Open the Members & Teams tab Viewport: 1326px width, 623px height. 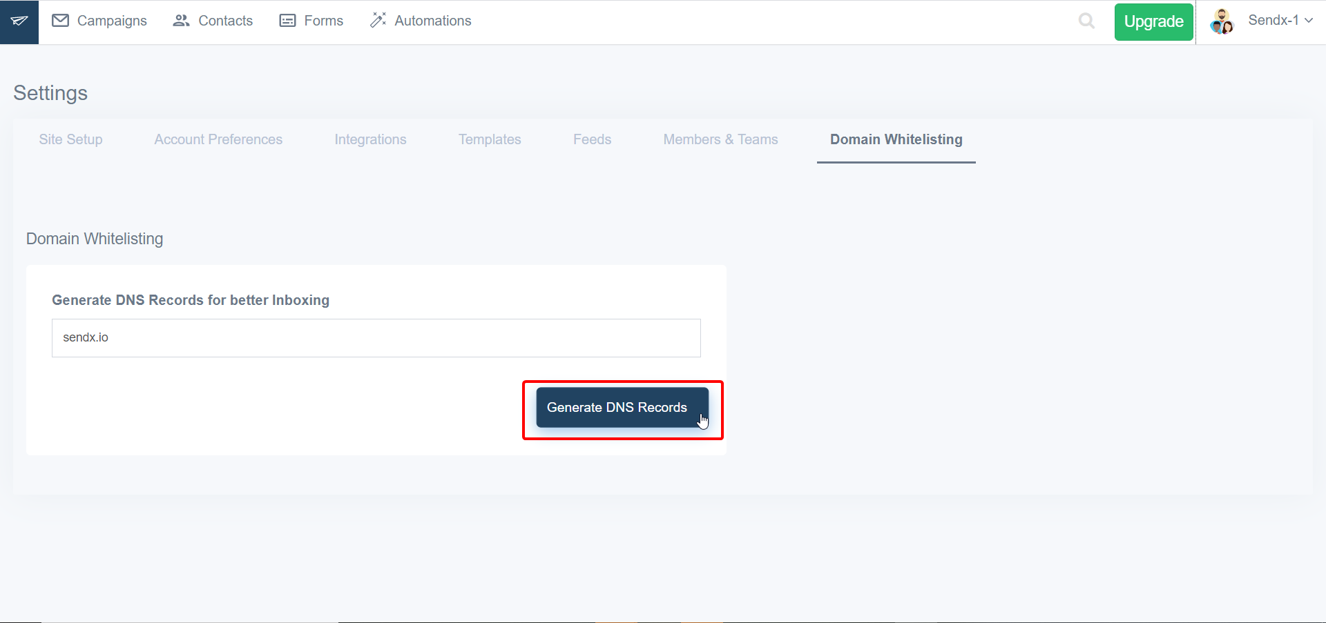720,139
